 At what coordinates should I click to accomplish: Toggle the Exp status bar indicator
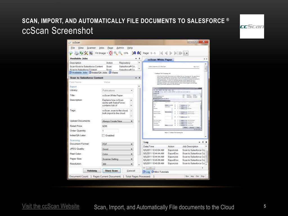[x=202, y=176]
